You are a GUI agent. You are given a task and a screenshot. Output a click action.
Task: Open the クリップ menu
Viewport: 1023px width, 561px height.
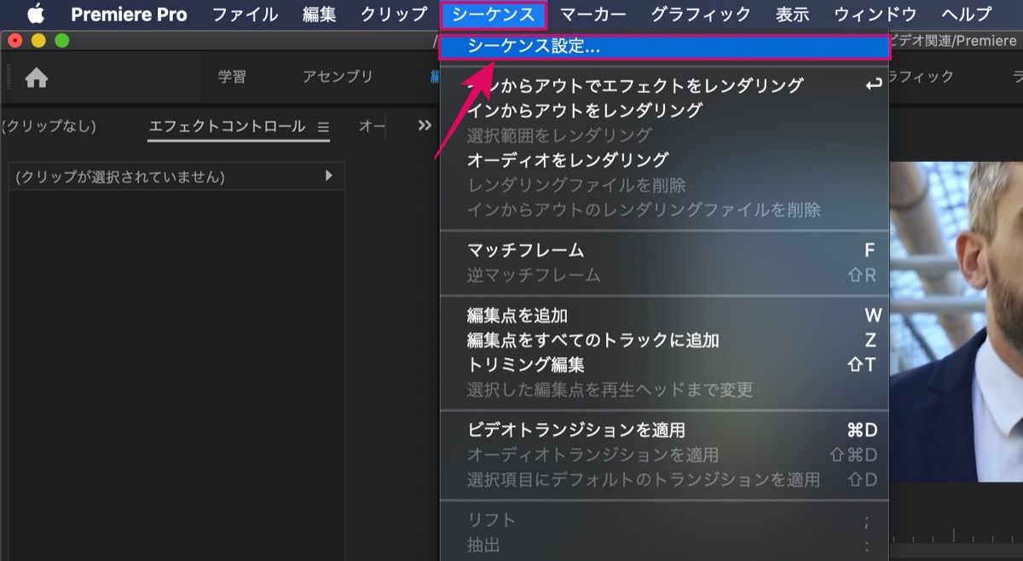(393, 14)
